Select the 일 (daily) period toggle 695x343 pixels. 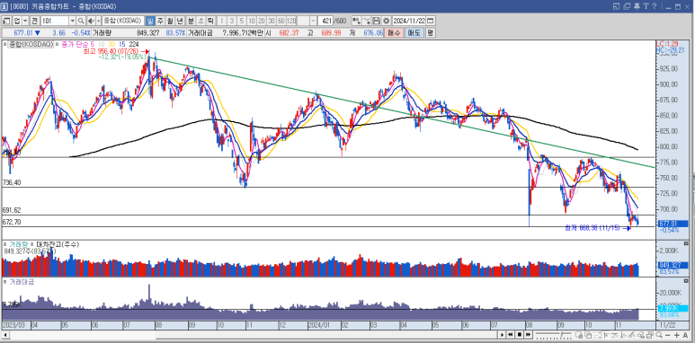click(150, 21)
